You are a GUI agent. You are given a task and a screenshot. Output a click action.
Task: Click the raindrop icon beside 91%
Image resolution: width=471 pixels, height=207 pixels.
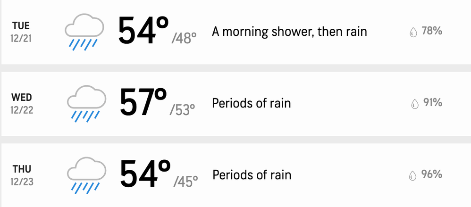pyautogui.click(x=415, y=104)
